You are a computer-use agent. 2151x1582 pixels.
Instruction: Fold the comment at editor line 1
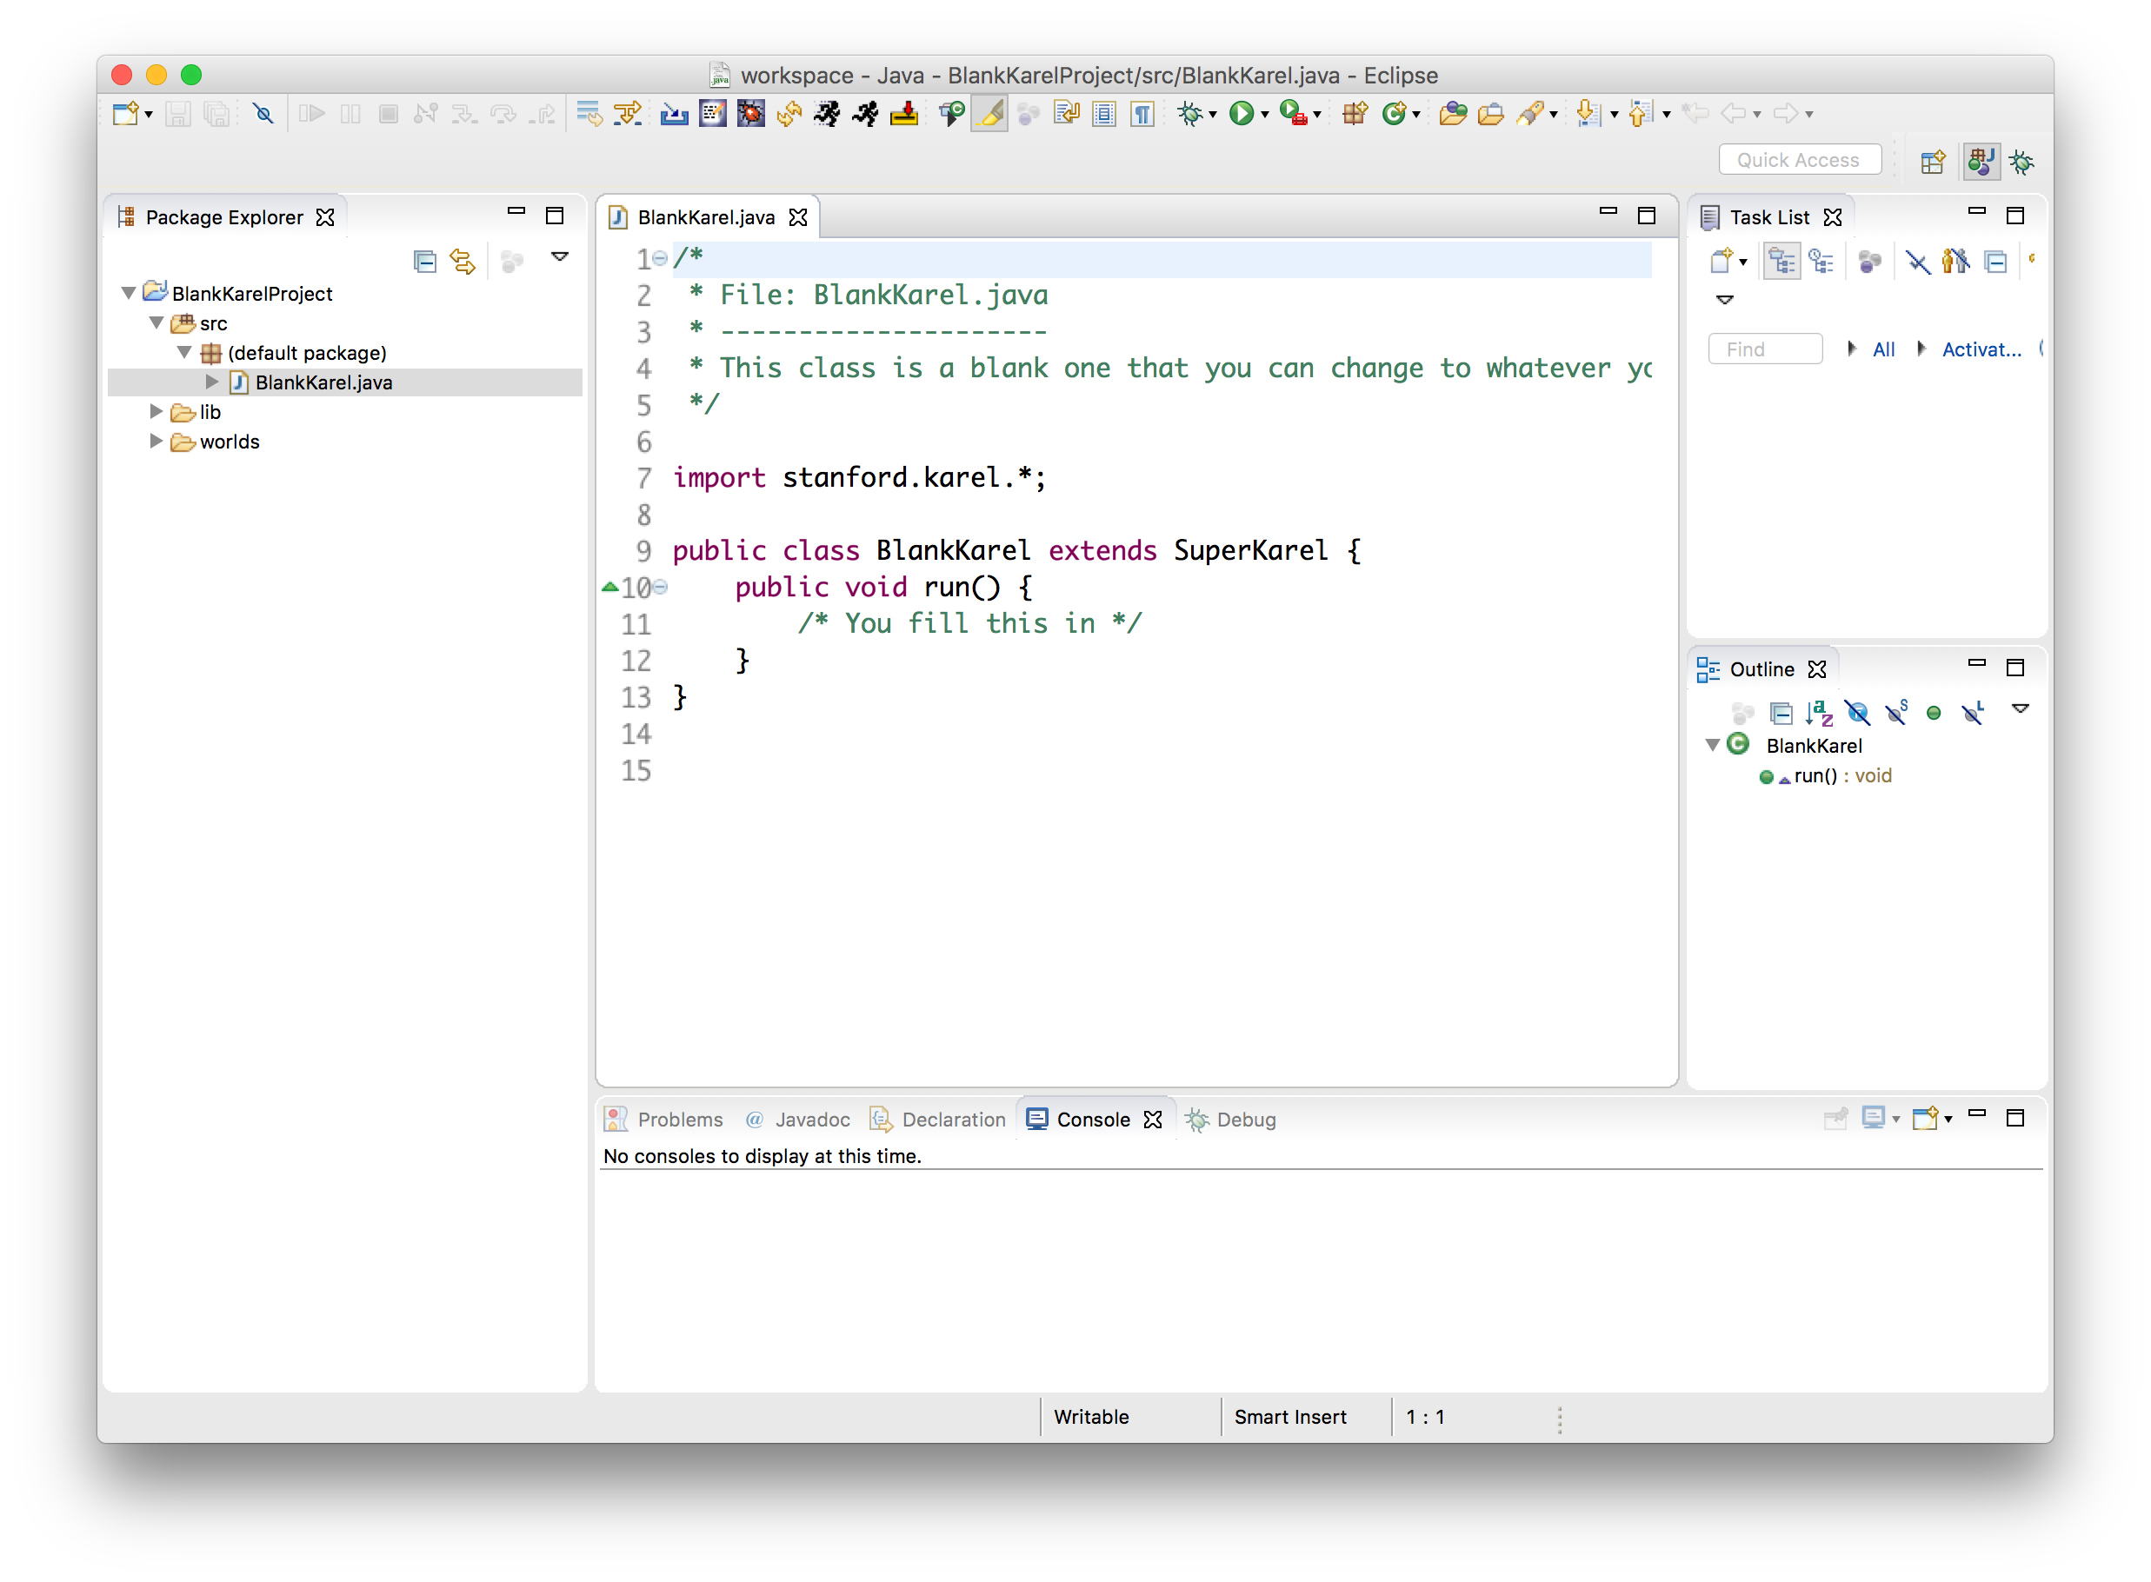coord(660,257)
